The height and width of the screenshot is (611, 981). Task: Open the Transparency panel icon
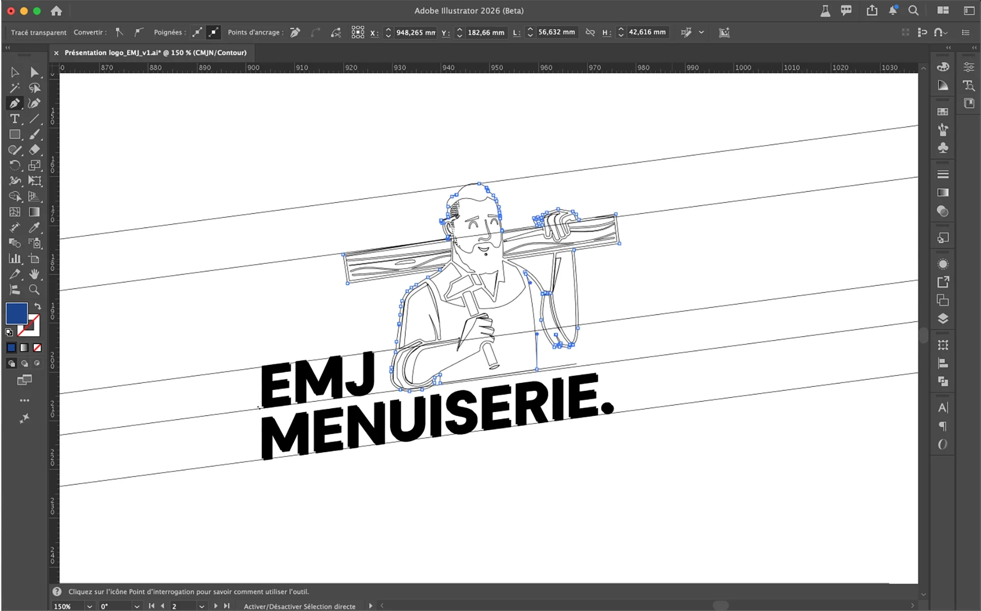943,211
